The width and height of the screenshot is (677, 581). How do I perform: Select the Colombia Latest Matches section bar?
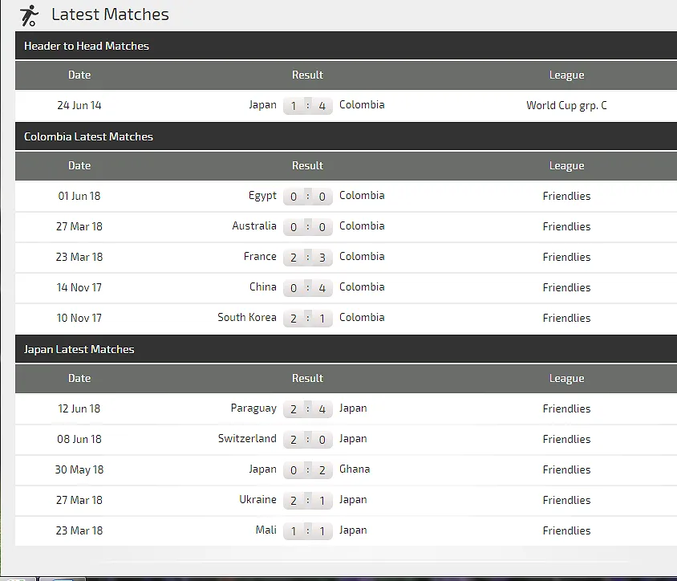(346, 136)
